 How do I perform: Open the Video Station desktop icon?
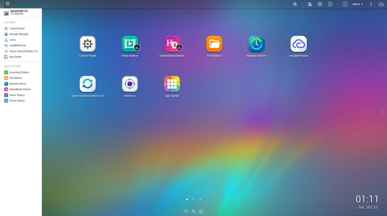click(x=130, y=44)
